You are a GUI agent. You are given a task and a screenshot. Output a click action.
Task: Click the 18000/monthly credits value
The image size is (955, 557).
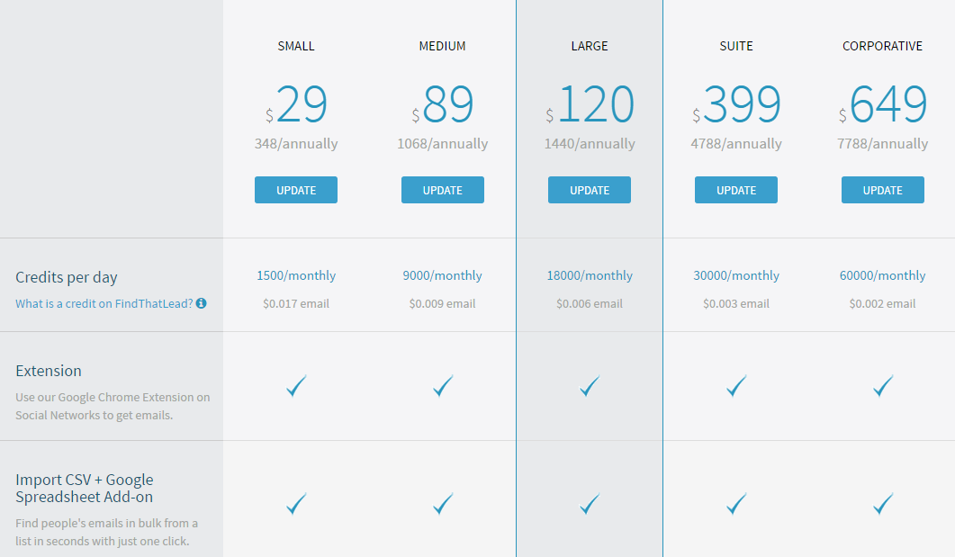tap(590, 275)
